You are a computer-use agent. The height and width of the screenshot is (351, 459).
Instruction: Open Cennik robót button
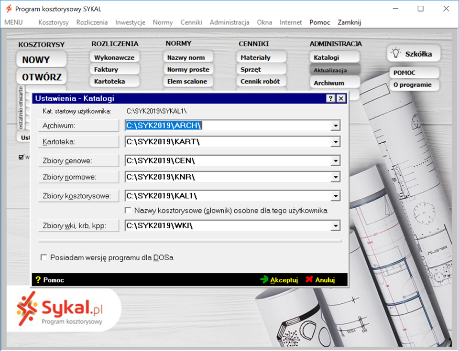(x=262, y=81)
